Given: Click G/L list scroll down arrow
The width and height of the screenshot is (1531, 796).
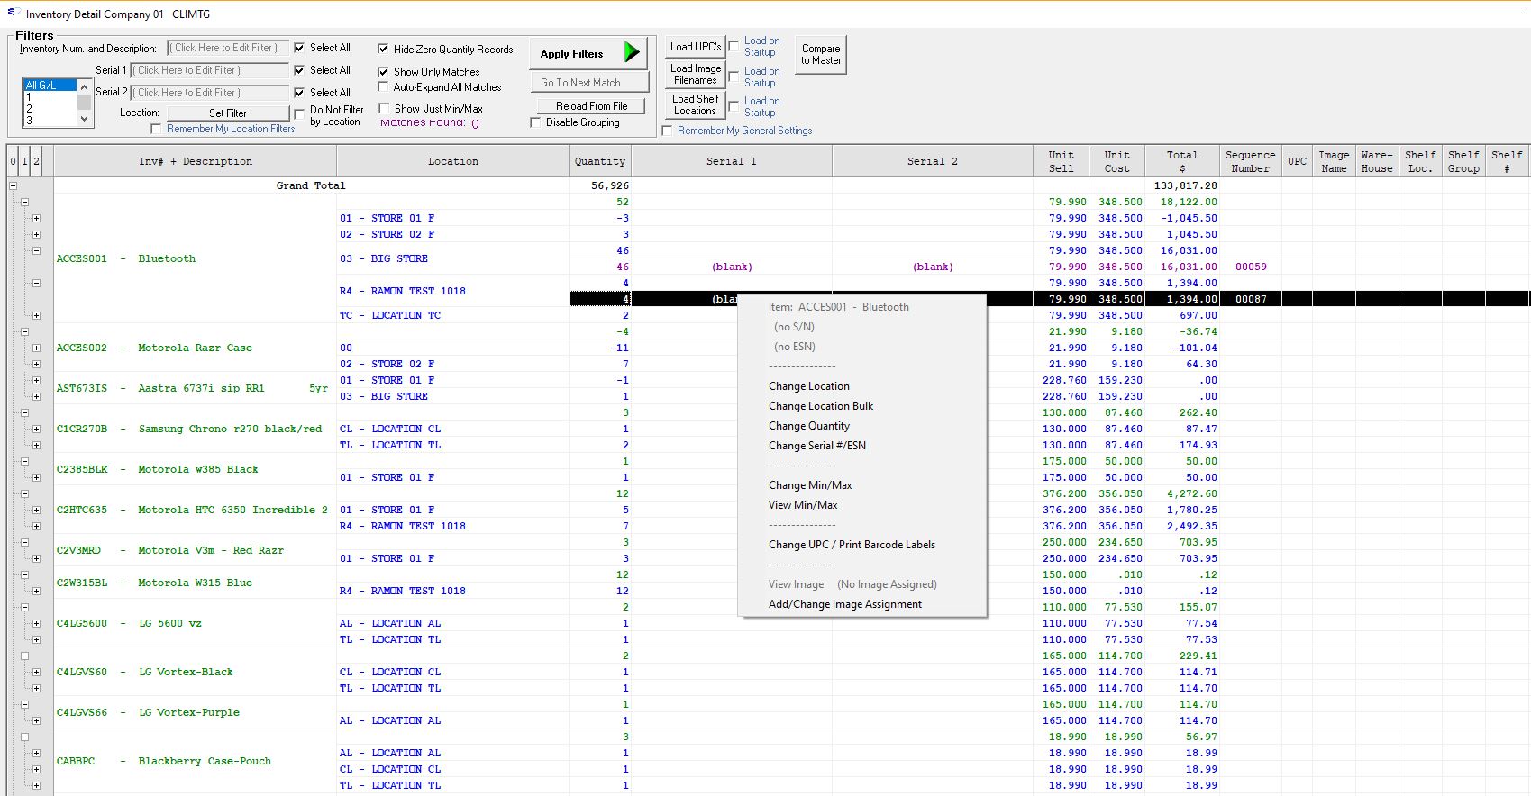Looking at the screenshot, I should (85, 119).
